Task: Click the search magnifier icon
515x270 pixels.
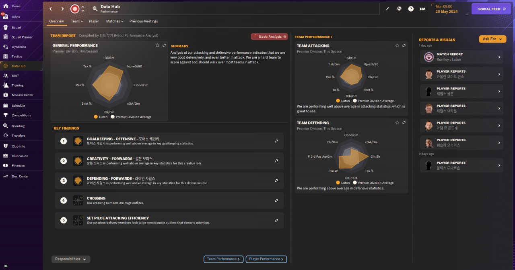Action: pos(95,9)
